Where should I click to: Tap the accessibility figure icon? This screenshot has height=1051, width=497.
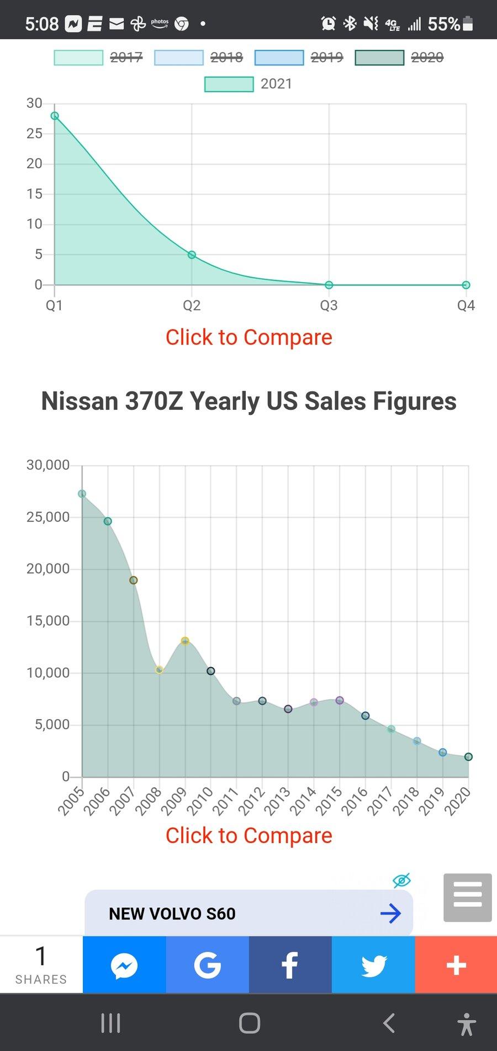coord(467,1024)
